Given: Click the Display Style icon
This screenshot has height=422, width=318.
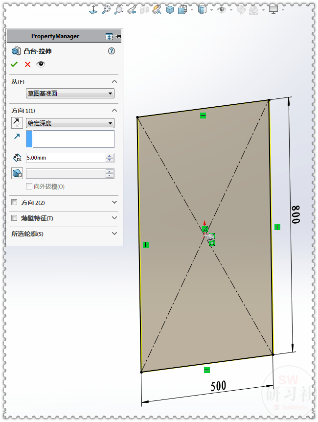Looking at the screenshot, I should click(203, 10).
